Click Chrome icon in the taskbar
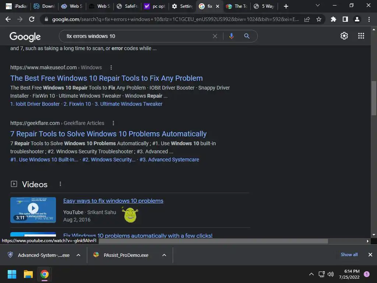The width and height of the screenshot is (377, 283). click(45, 274)
